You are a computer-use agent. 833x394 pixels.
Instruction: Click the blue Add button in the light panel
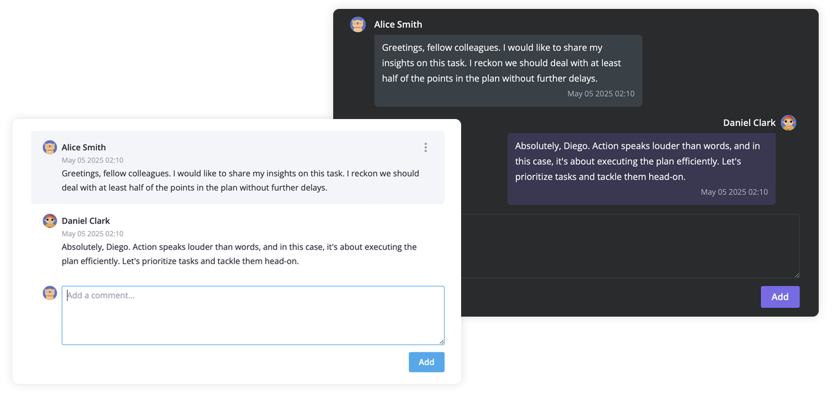pyautogui.click(x=427, y=362)
